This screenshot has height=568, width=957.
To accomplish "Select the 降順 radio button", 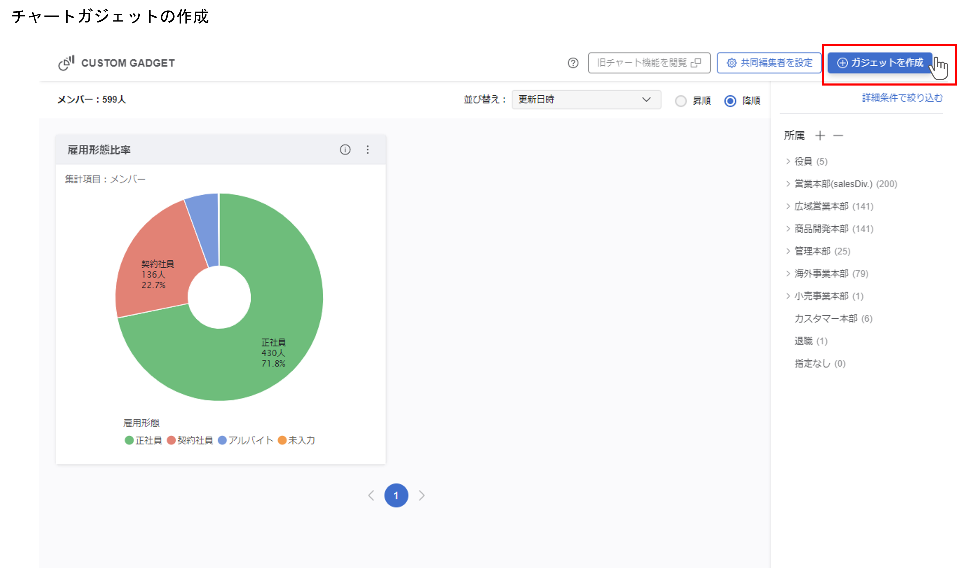I will click(730, 101).
